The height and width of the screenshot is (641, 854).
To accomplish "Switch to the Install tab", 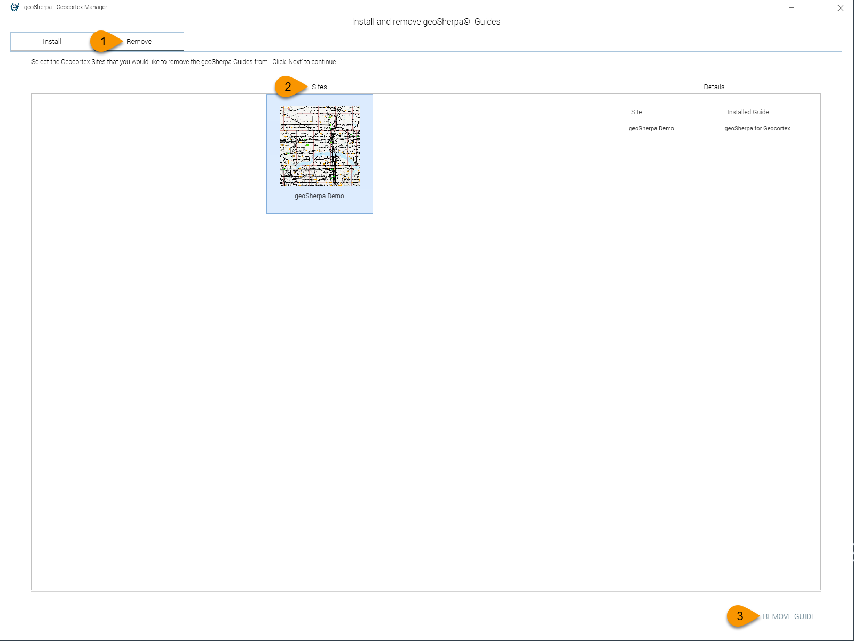I will (52, 42).
